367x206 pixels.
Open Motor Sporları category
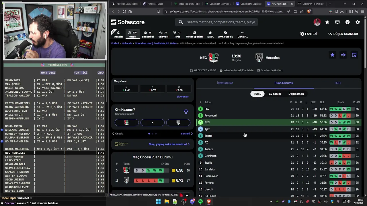pyautogui.click(x=194, y=34)
